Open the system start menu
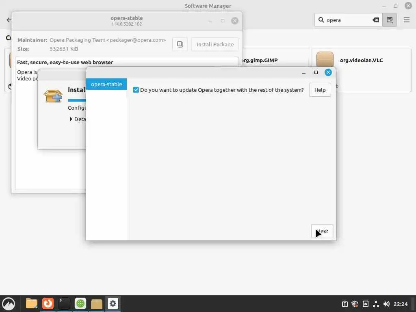This screenshot has width=416, height=312. [x=9, y=303]
